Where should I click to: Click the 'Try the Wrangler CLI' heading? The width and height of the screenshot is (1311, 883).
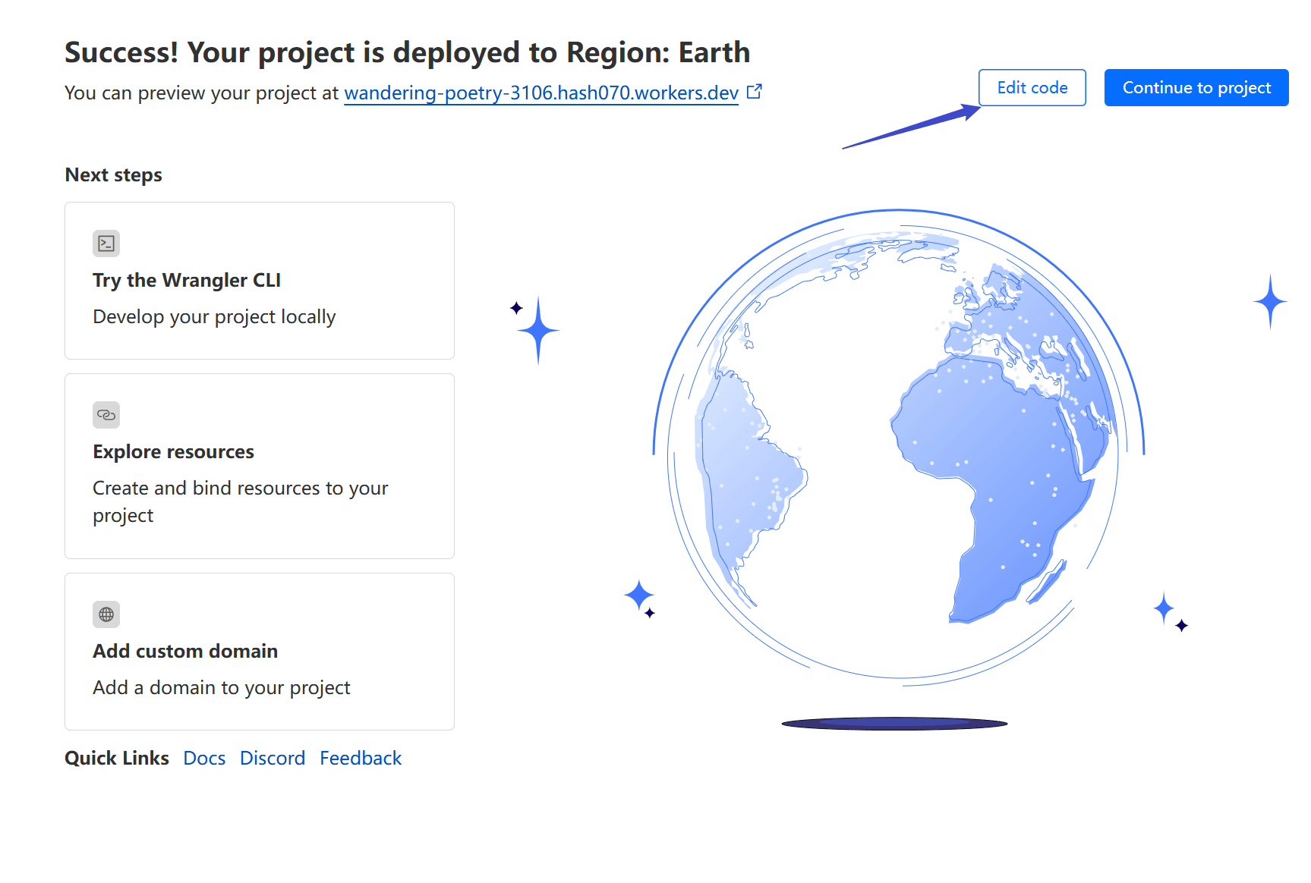click(x=187, y=281)
